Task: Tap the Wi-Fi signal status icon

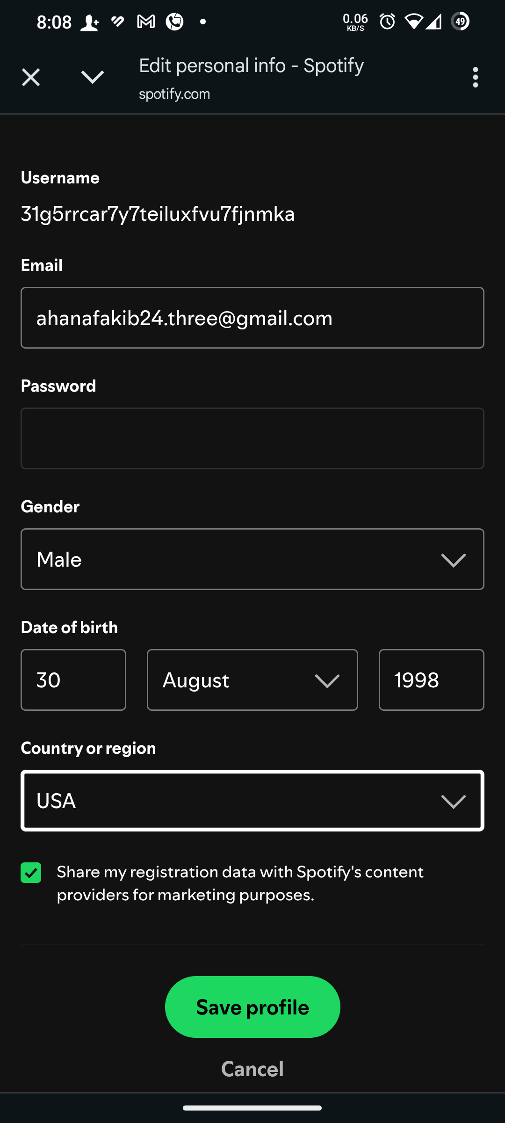Action: (413, 22)
